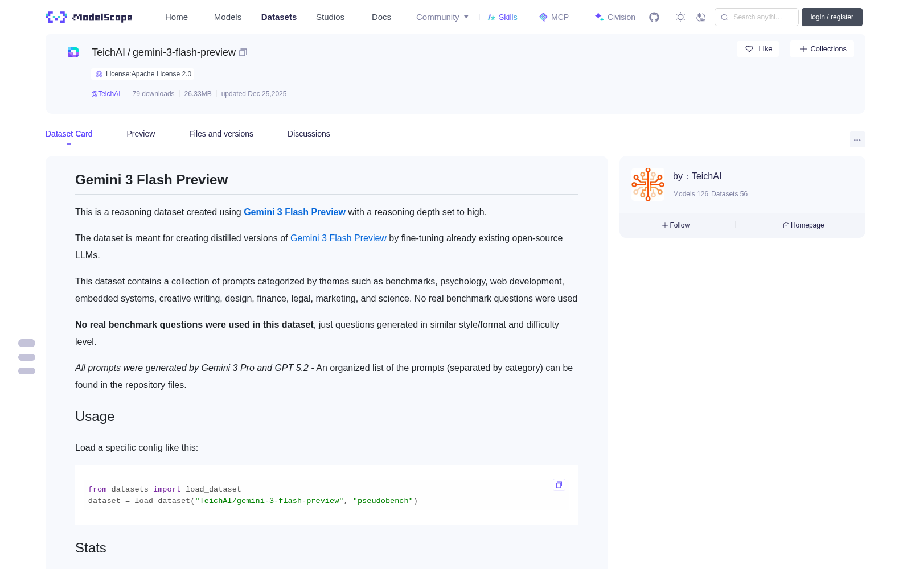Click the ModelScope logo
This screenshot has width=911, height=569.
pyautogui.click(x=89, y=17)
